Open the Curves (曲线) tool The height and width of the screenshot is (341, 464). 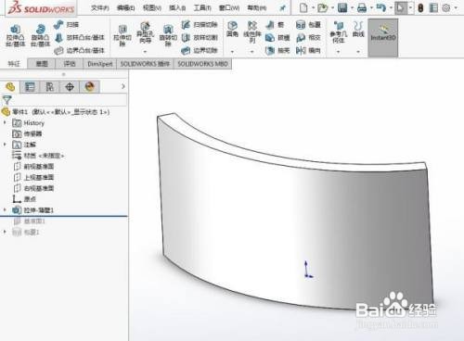pyautogui.click(x=358, y=29)
